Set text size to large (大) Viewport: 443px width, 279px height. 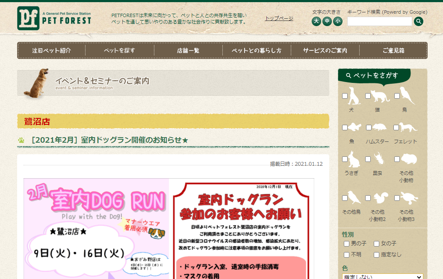point(316,21)
